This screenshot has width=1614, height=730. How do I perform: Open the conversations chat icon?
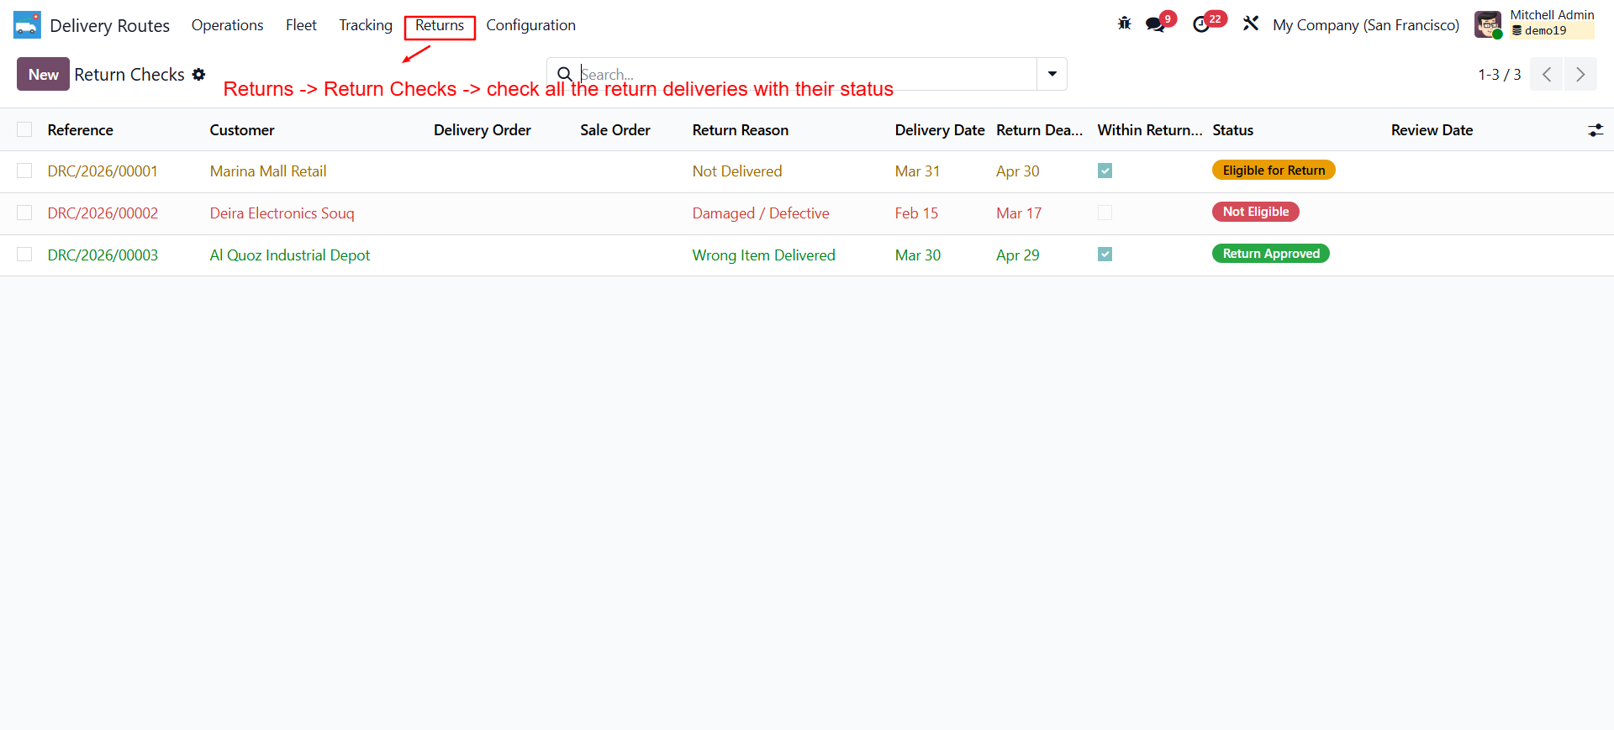coord(1156,24)
